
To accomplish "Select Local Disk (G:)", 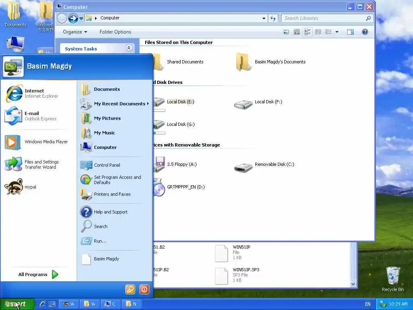I will tap(174, 126).
